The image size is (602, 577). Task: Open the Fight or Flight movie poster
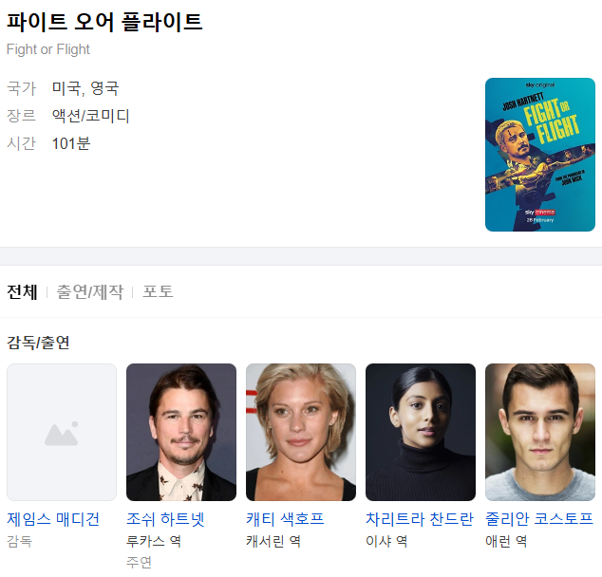point(539,155)
